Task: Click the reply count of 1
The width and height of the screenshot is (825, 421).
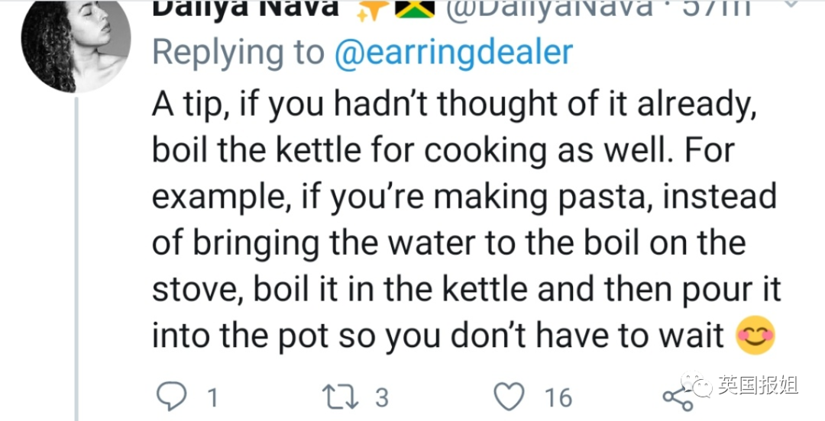Action: 212,397
